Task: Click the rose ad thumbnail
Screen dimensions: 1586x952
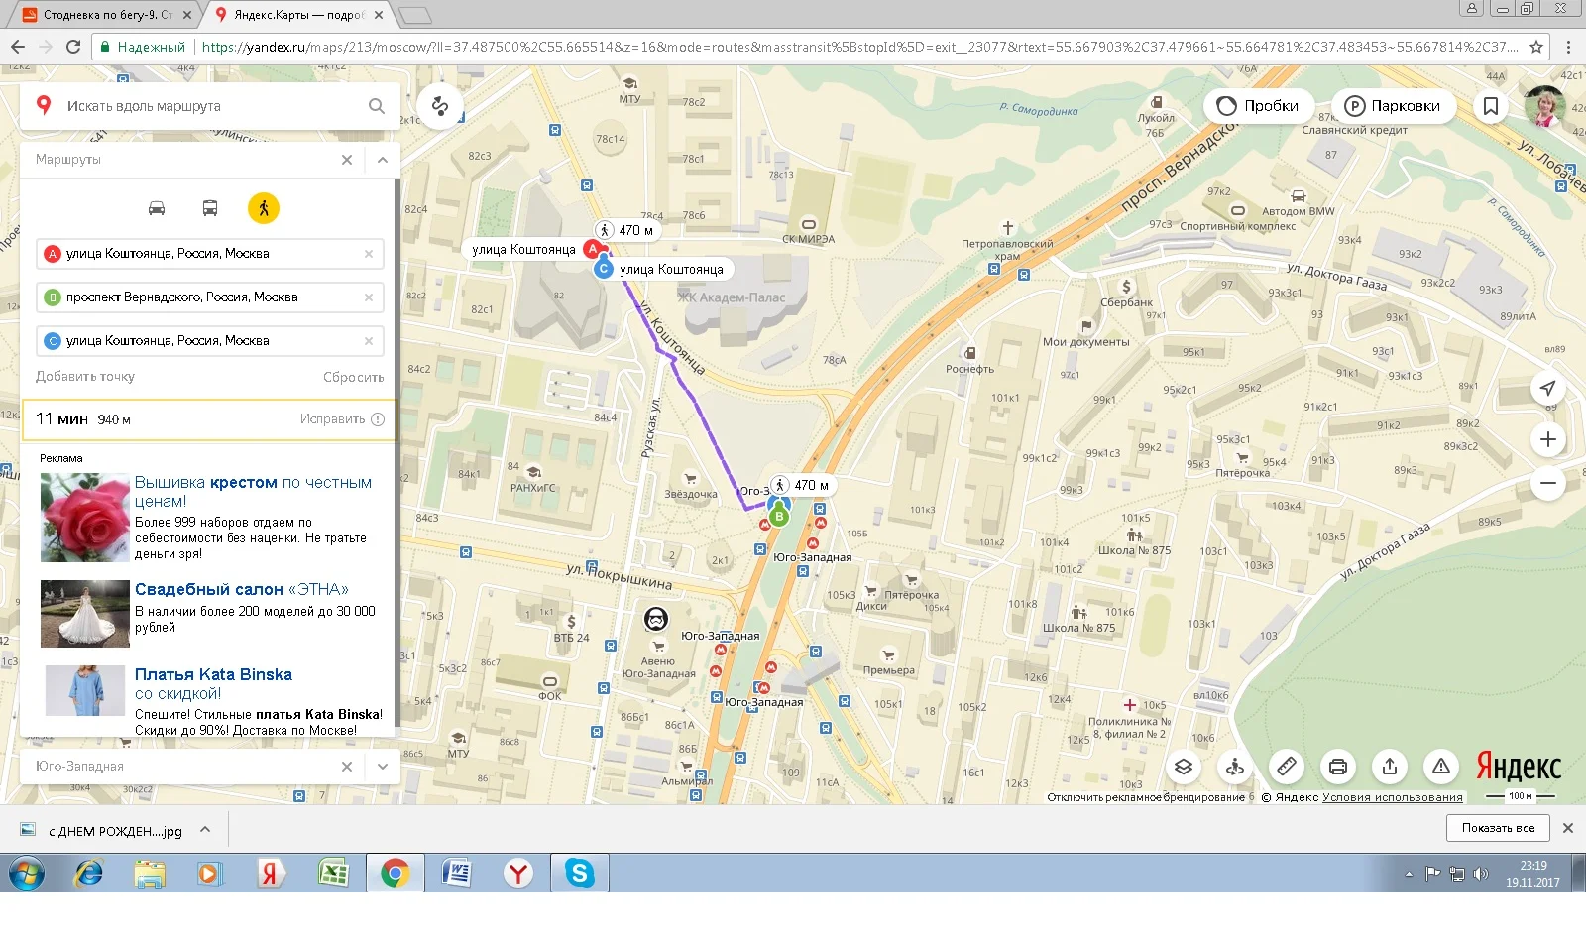Action: coord(85,518)
